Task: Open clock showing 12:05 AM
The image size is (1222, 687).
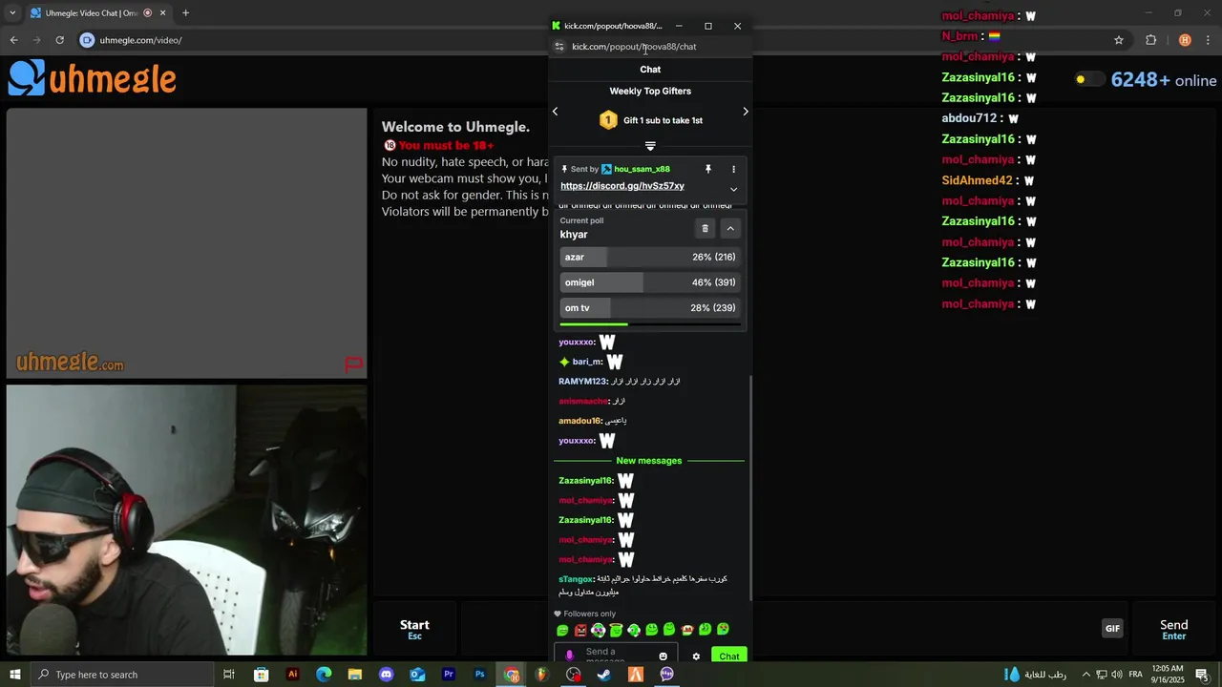Action: (1169, 675)
